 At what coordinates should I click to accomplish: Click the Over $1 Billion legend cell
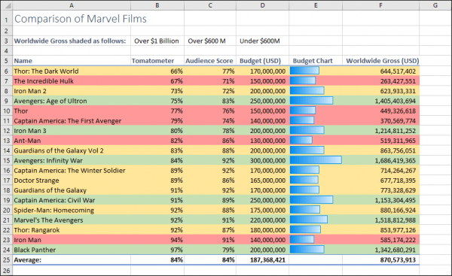(157, 41)
